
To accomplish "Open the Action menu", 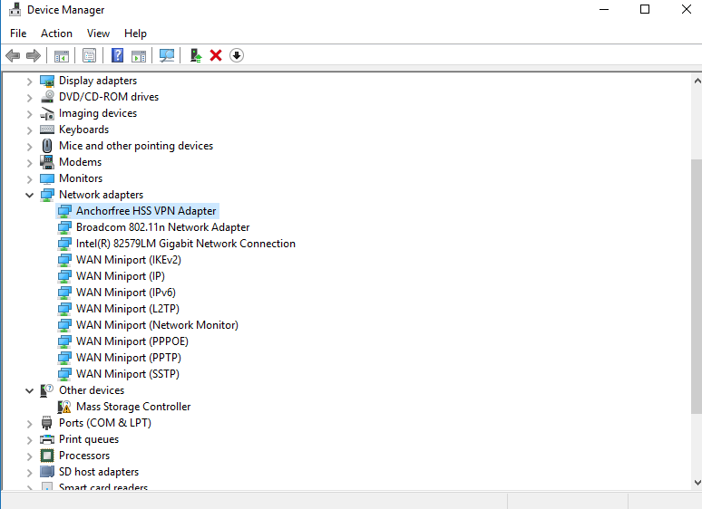I will [x=56, y=34].
